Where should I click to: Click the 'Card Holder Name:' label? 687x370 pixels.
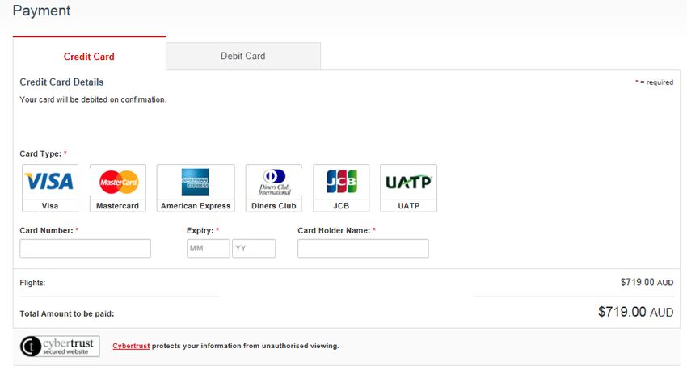336,231
